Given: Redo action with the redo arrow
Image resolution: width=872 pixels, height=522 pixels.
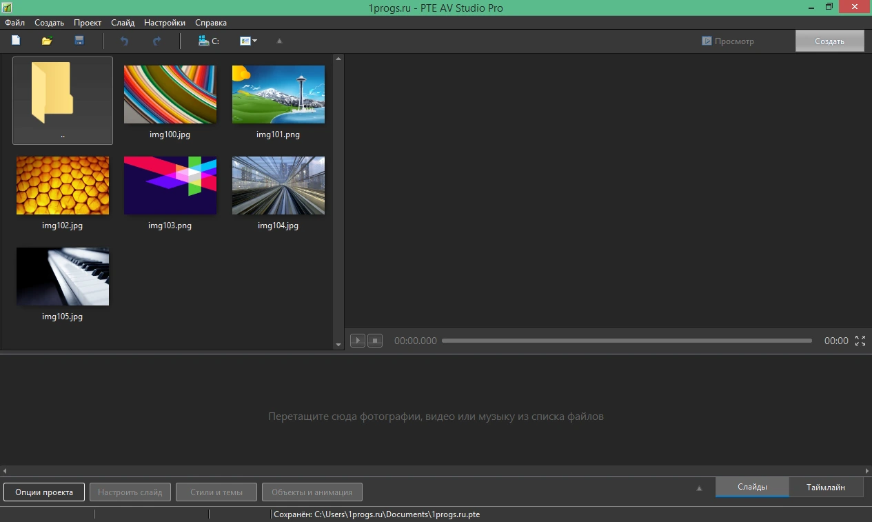Looking at the screenshot, I should [157, 41].
